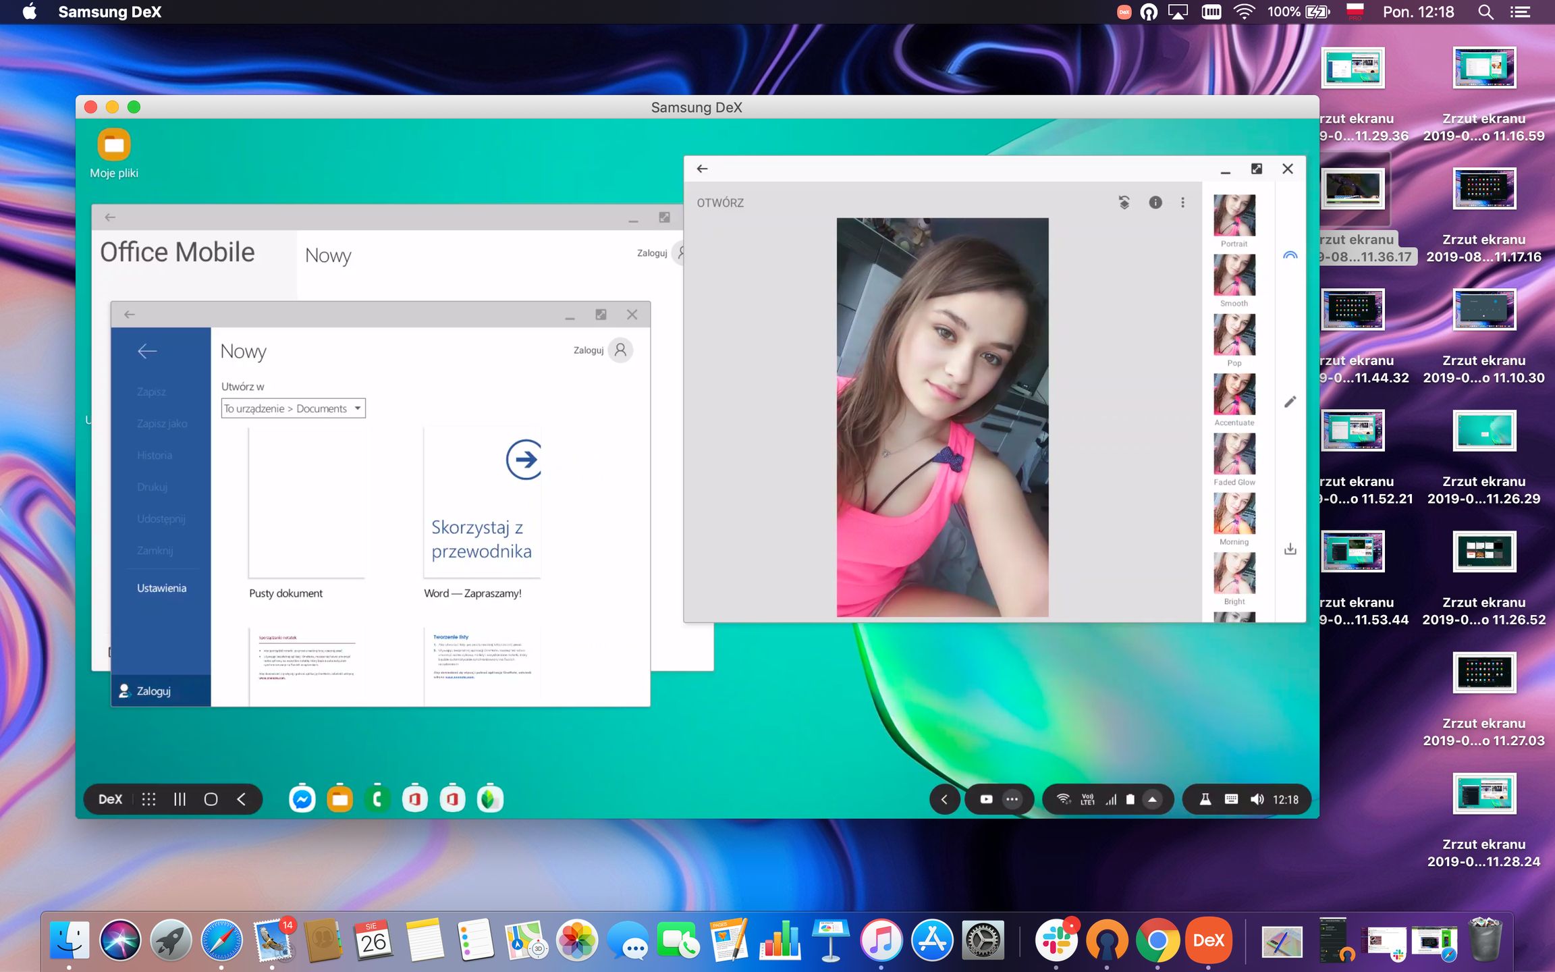Image resolution: width=1555 pixels, height=972 pixels.
Task: Open the DeX apps grid launcher
Action: click(x=148, y=799)
